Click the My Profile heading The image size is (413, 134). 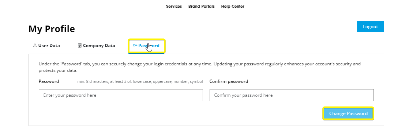click(52, 29)
